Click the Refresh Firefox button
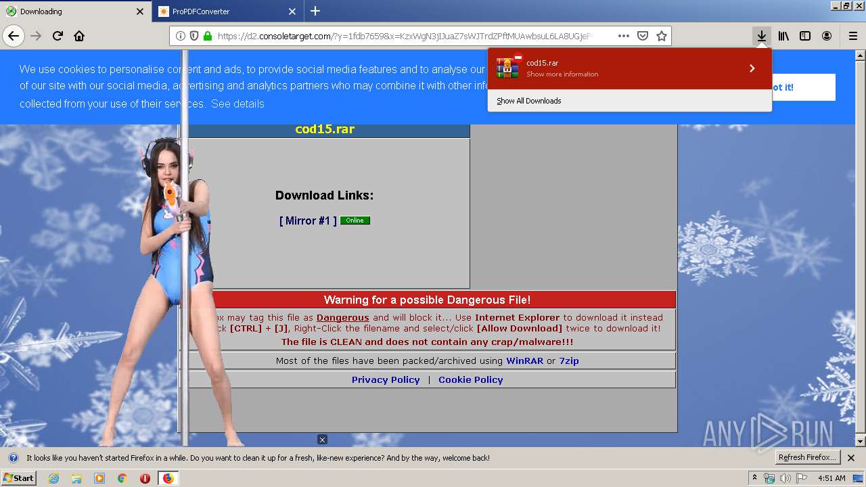 point(808,457)
